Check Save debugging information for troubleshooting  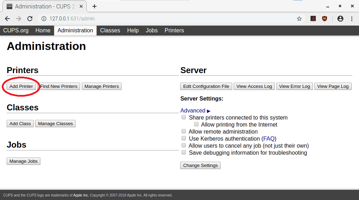pos(184,153)
